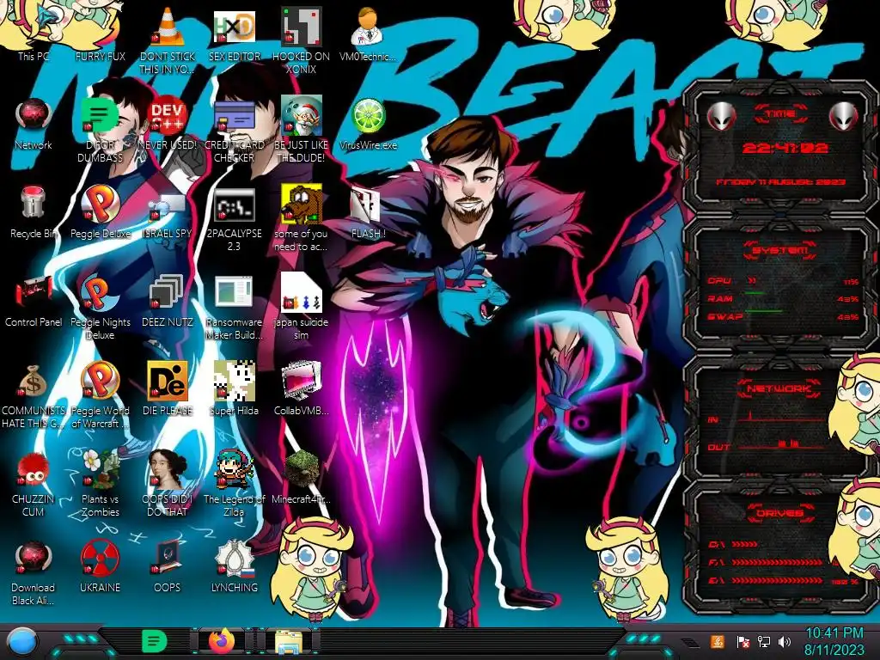Viewport: 880px width, 660px height.
Task: Click the left alien head icon
Action: point(721,116)
